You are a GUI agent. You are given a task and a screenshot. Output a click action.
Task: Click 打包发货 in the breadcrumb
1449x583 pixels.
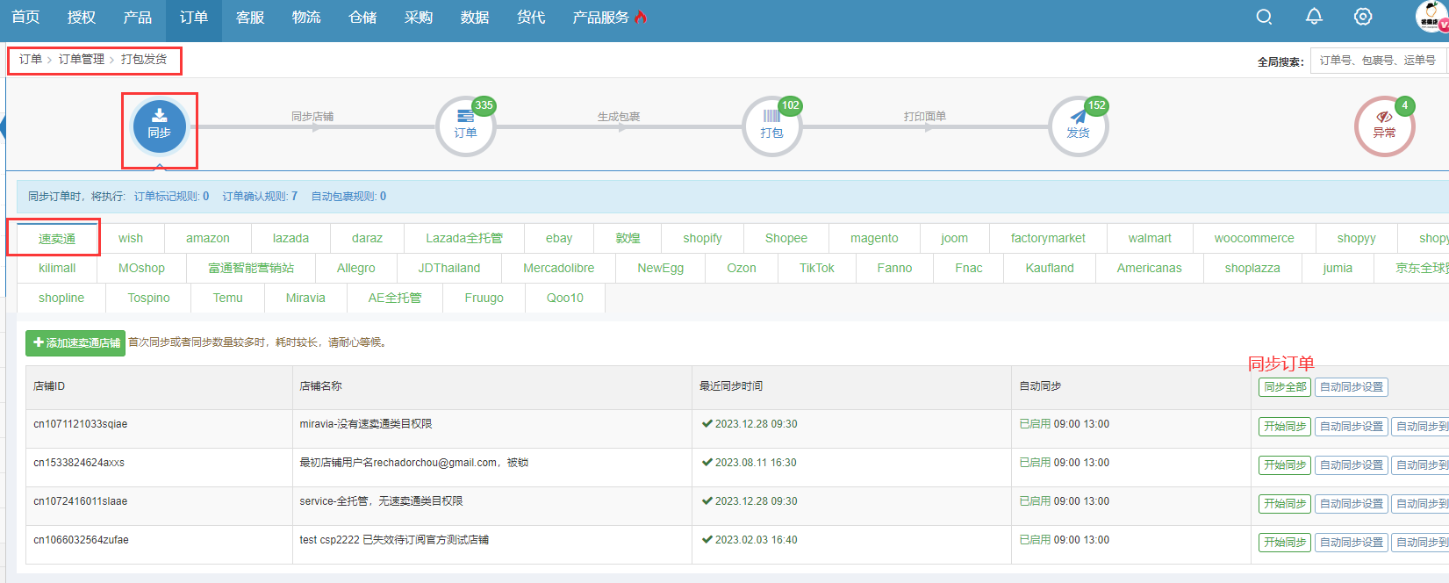coord(144,59)
